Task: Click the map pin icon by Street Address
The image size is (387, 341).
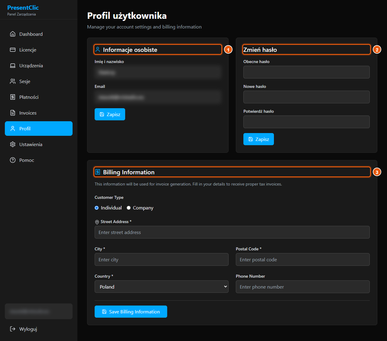Action: (97, 222)
